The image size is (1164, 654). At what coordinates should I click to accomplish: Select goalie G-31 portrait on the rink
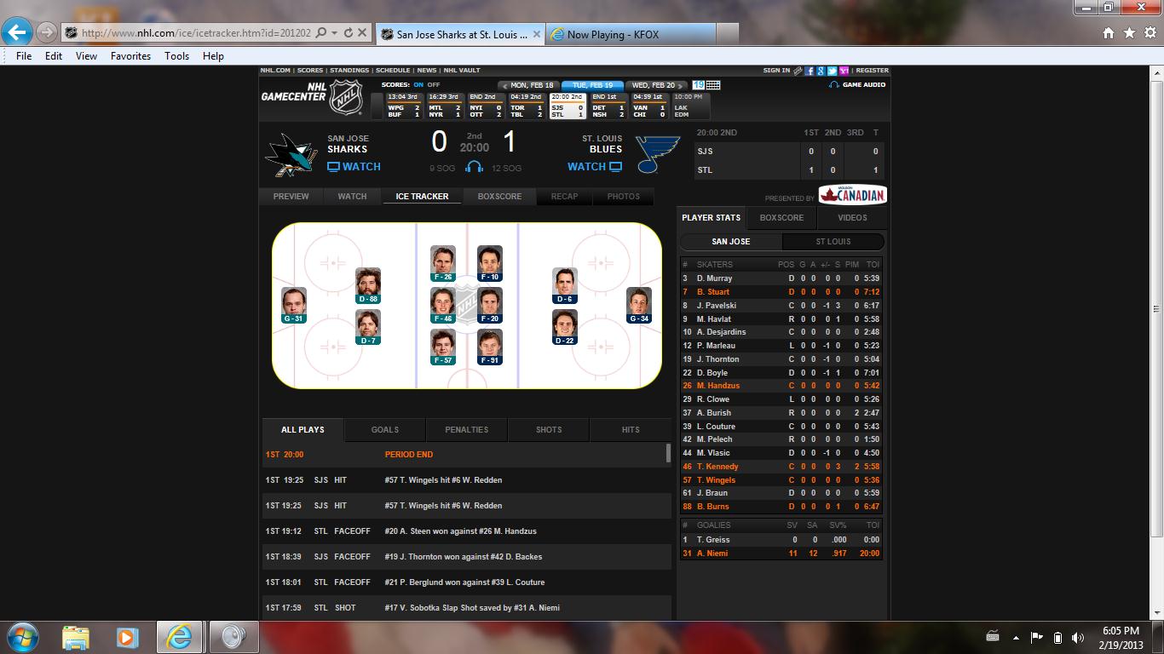(293, 305)
